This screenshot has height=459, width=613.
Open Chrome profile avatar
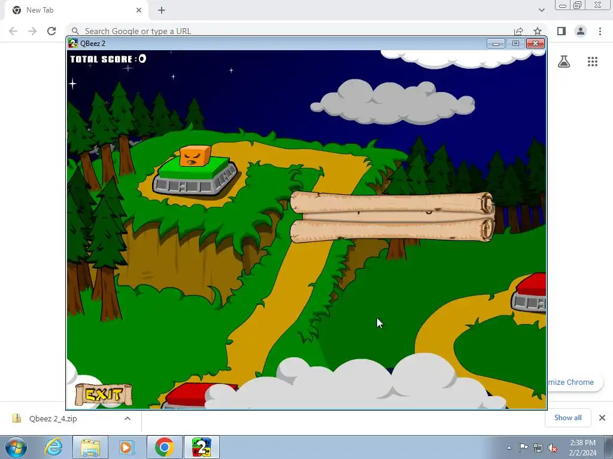pyautogui.click(x=581, y=31)
